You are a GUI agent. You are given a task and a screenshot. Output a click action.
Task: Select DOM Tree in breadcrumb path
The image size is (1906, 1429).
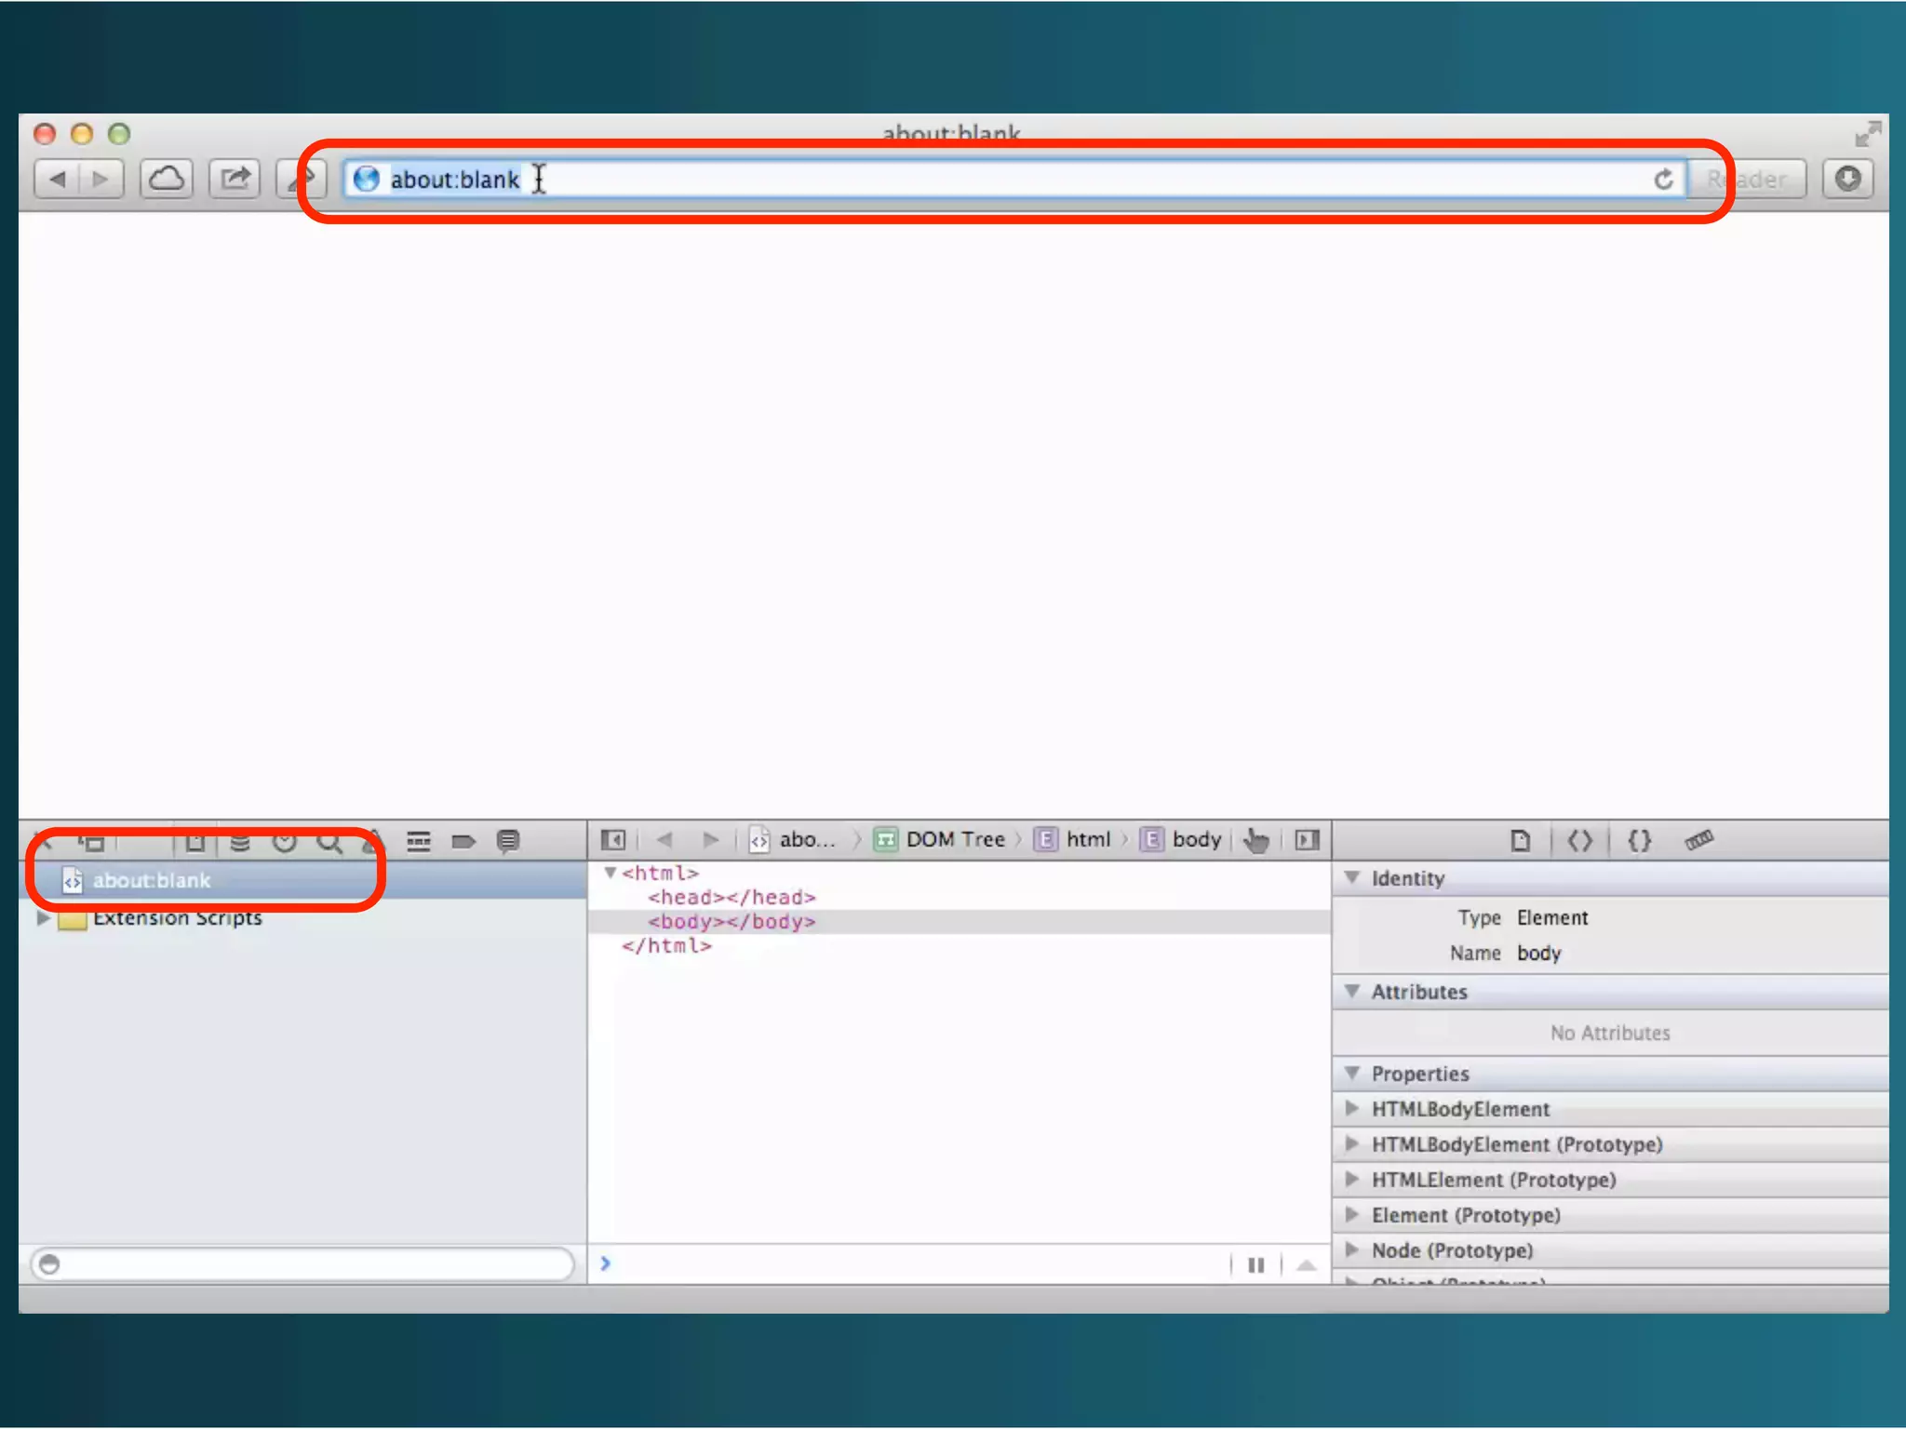point(954,840)
